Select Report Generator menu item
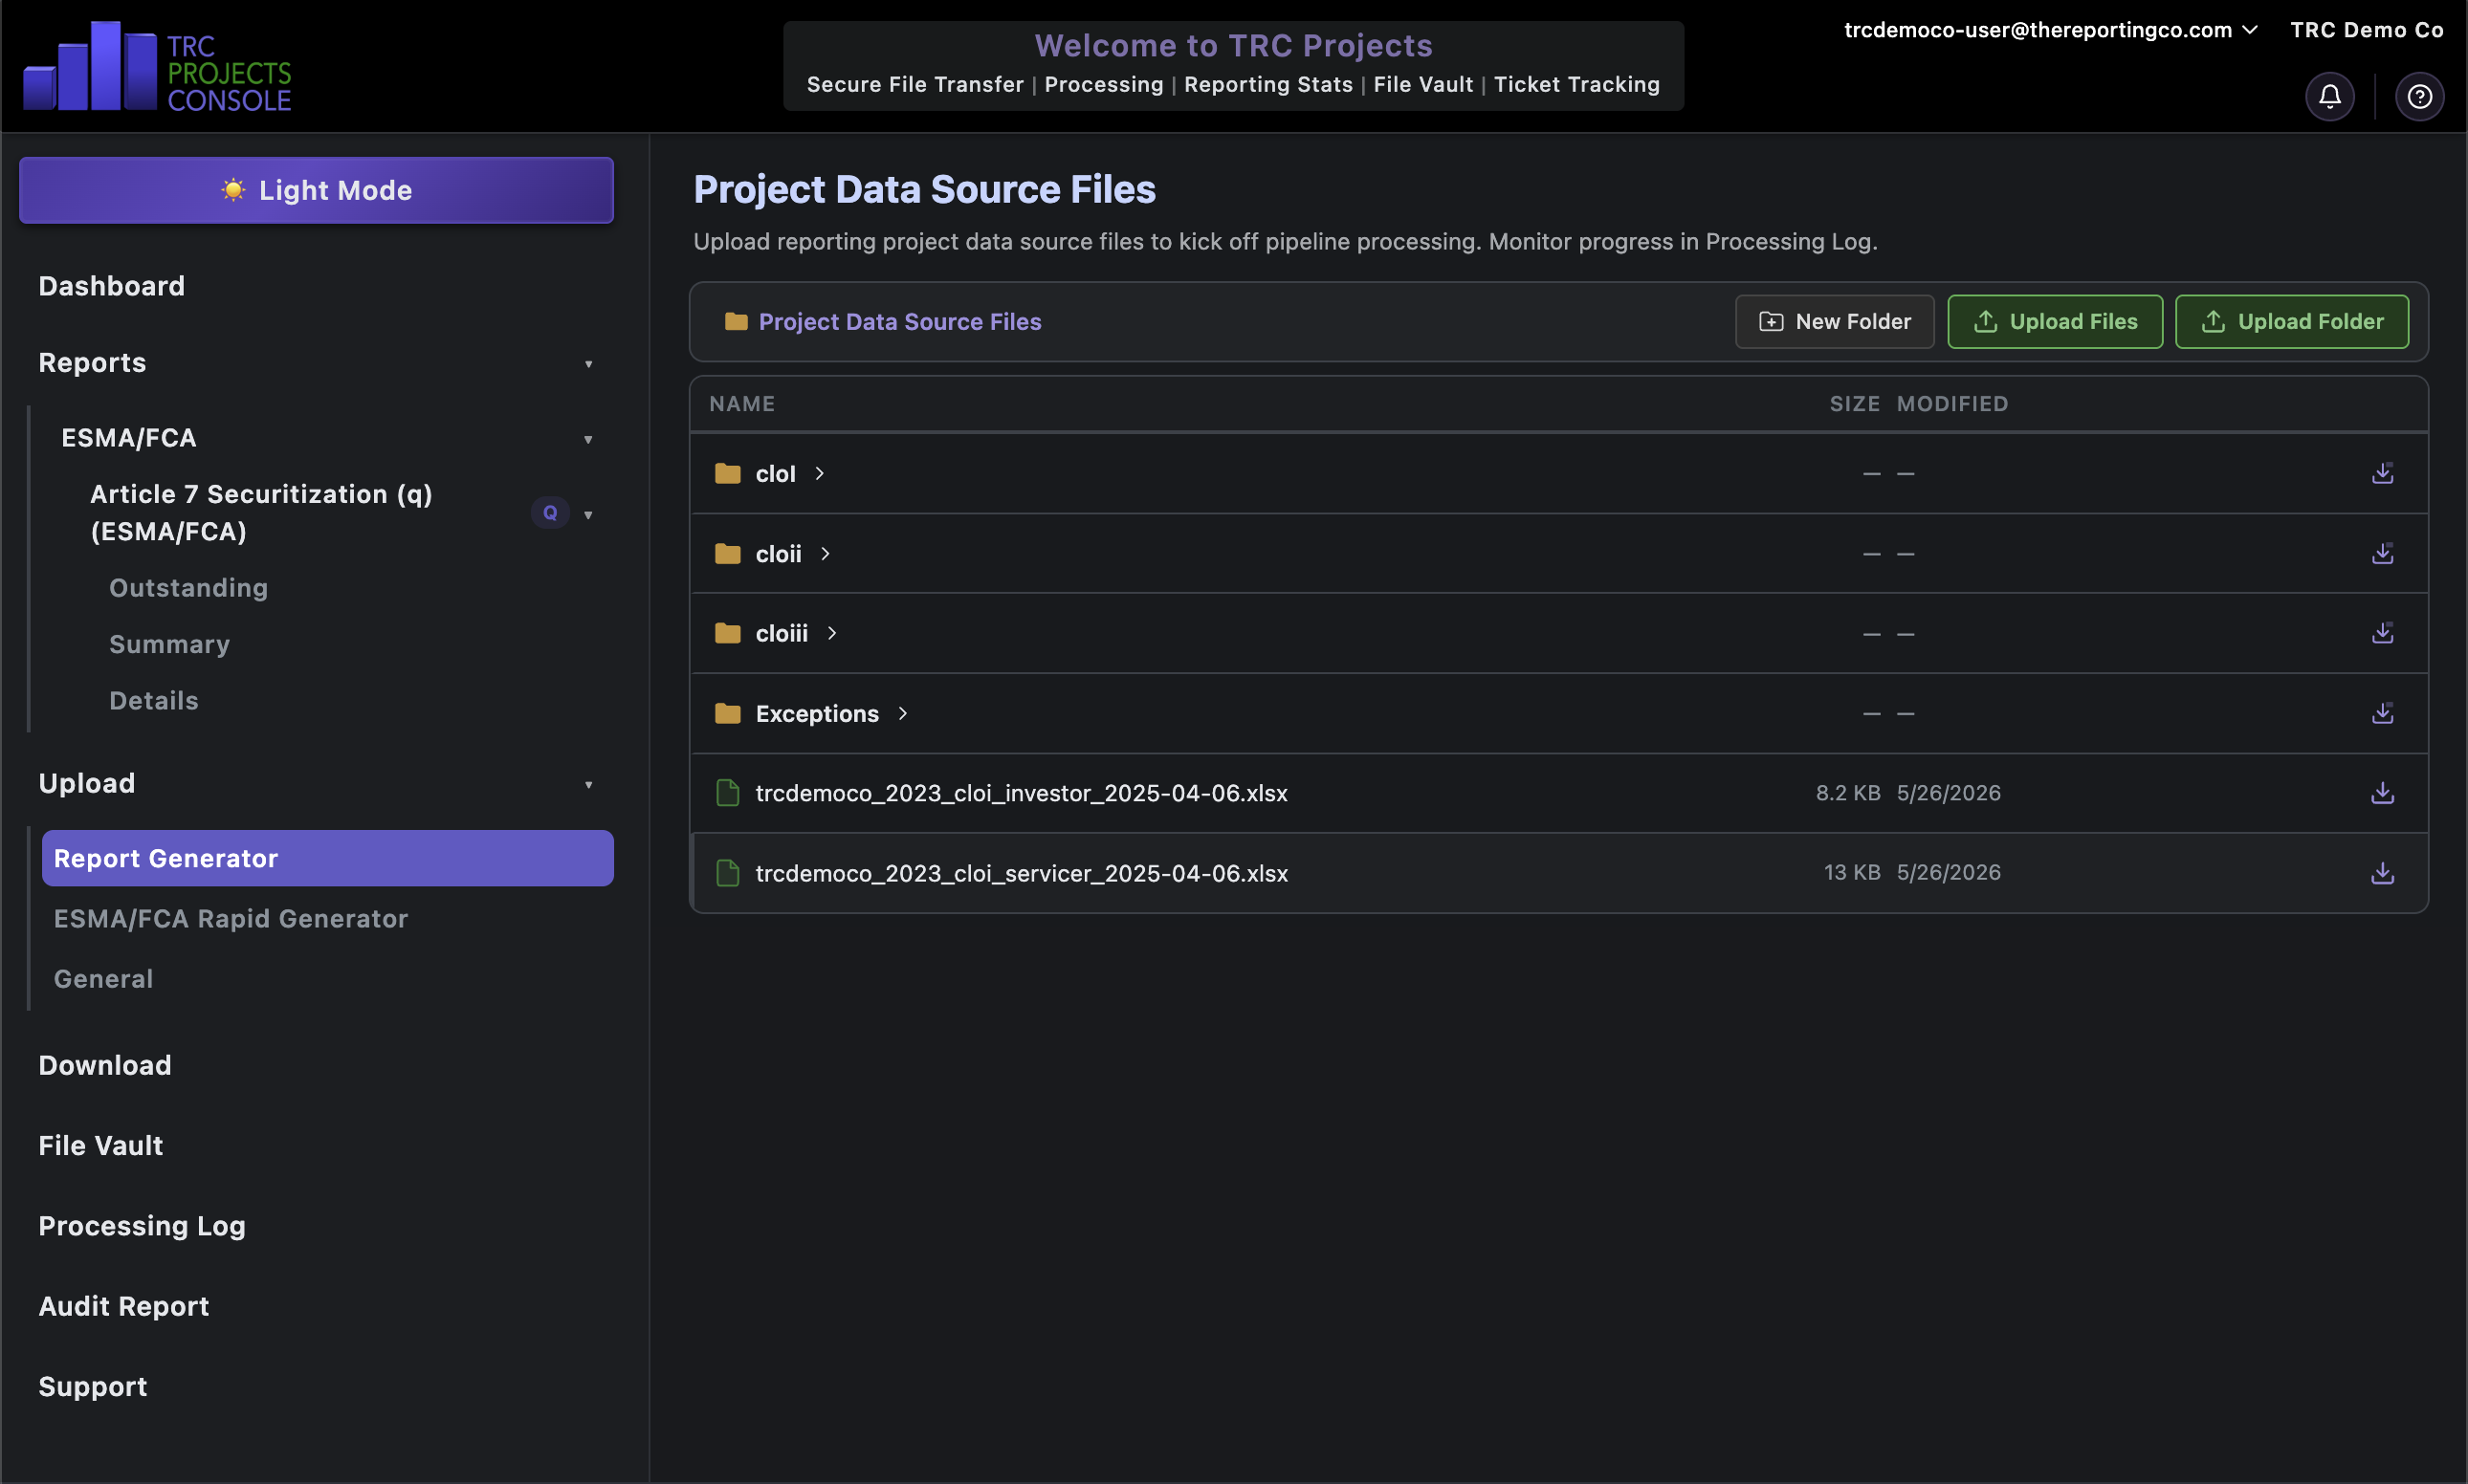 327,858
